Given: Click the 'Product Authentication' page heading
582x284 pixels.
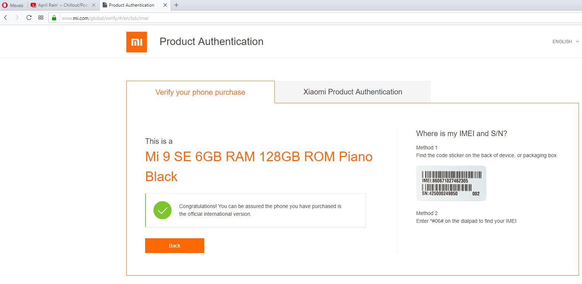Looking at the screenshot, I should (x=211, y=42).
